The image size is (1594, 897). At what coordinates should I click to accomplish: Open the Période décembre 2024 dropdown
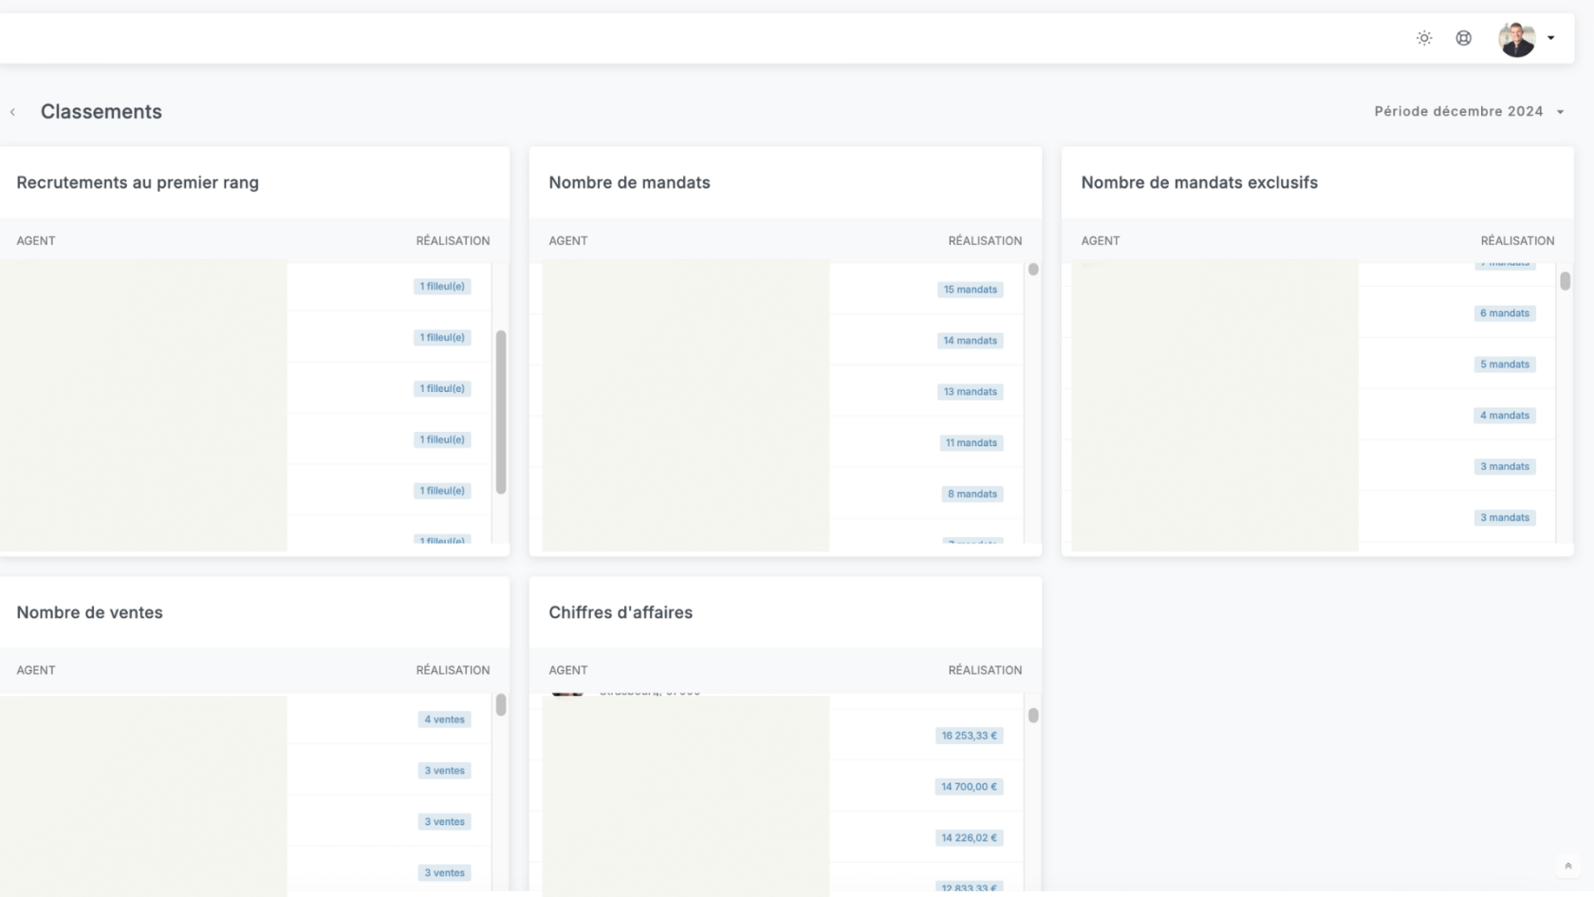point(1469,111)
